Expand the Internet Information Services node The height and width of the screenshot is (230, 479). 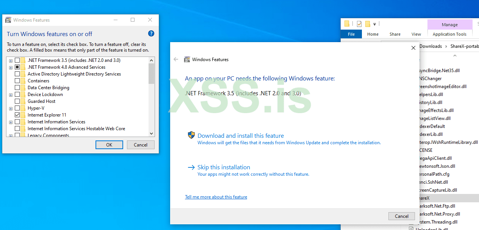[x=11, y=122]
